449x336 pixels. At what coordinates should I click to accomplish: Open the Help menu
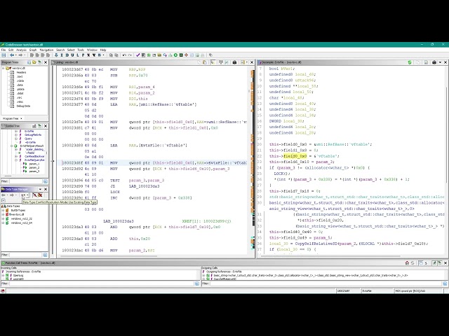click(x=103, y=50)
